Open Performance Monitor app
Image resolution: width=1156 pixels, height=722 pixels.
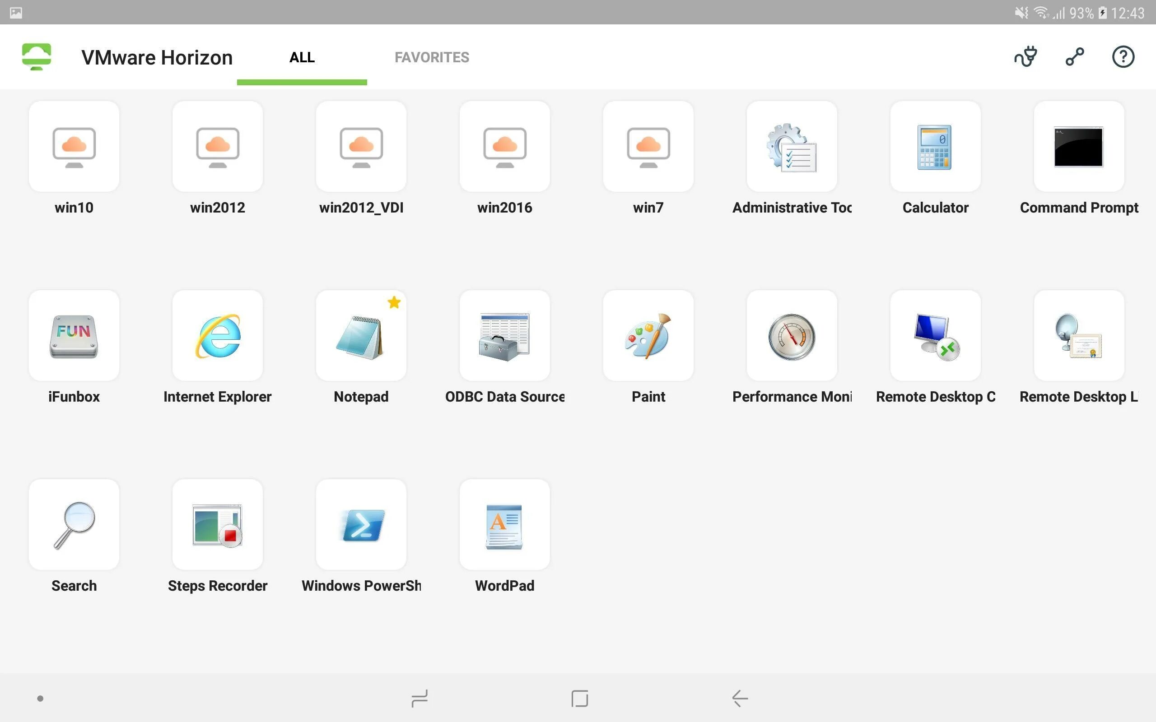pyautogui.click(x=792, y=335)
